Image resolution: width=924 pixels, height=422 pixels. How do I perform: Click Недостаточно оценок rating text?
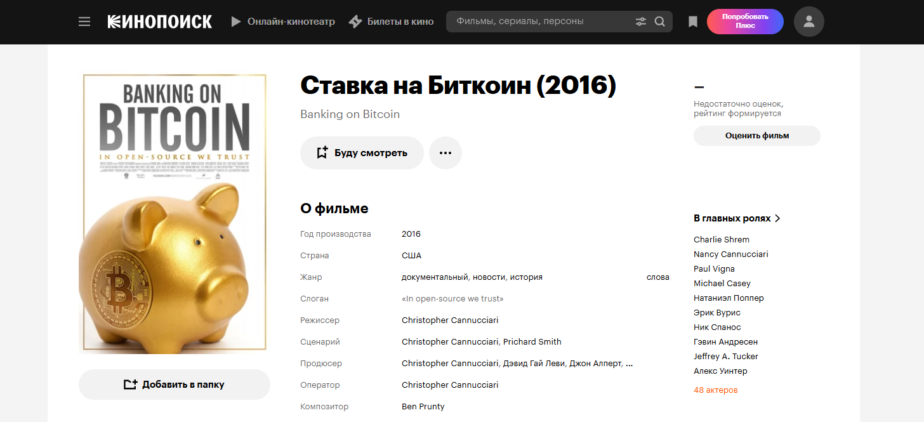[739, 109]
